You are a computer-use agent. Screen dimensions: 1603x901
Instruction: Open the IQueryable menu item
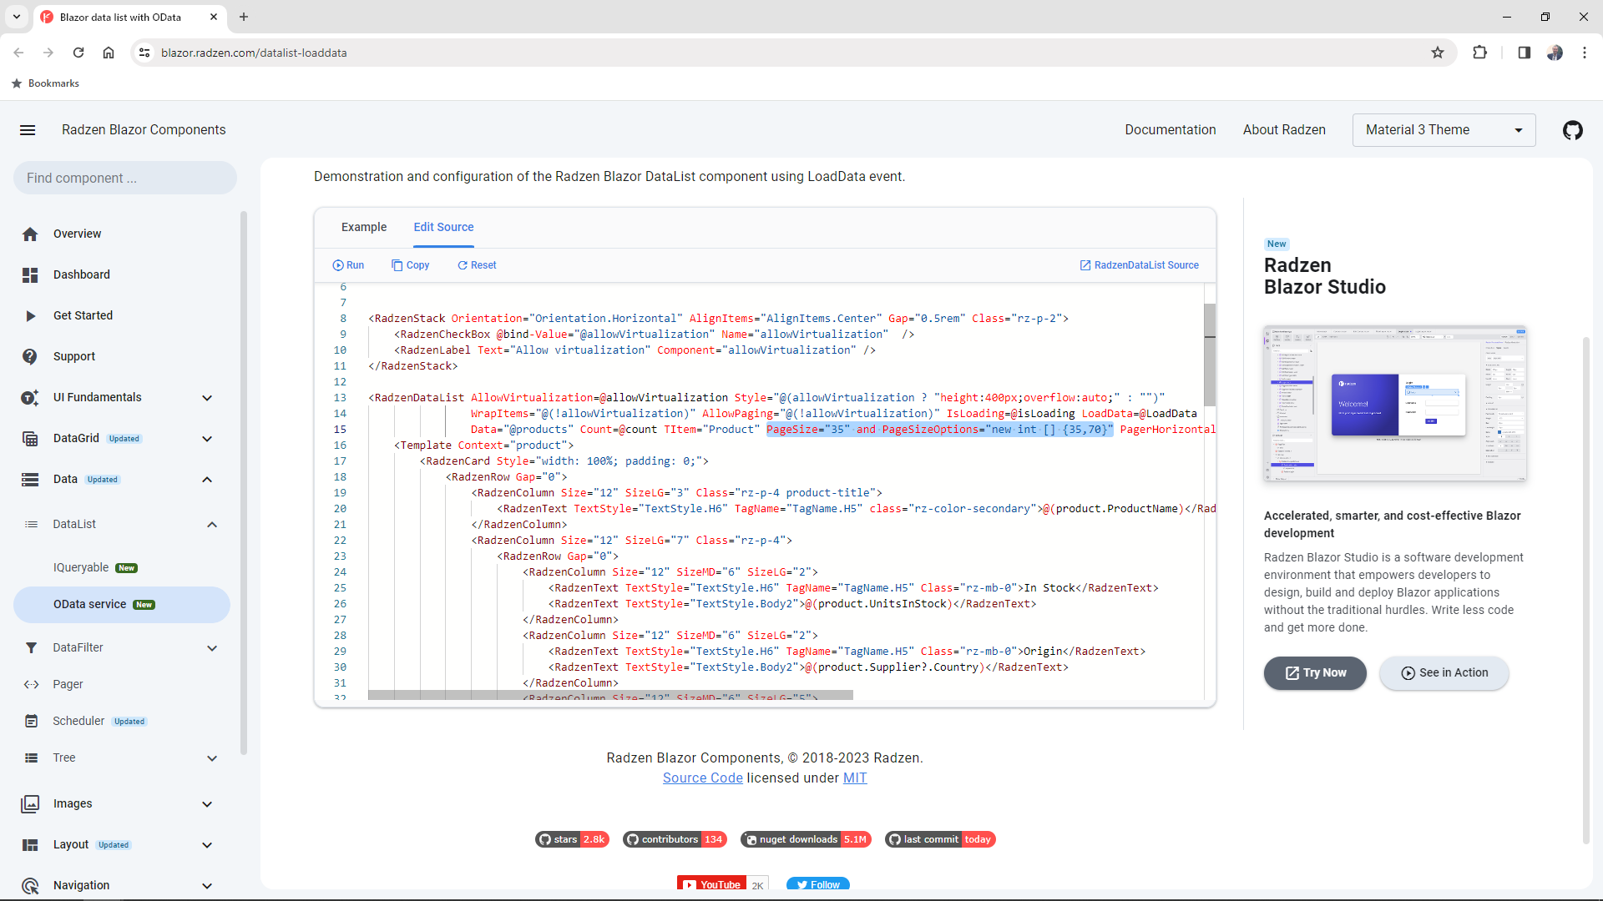click(121, 568)
